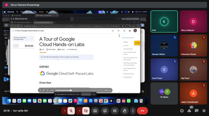Expand Lab setup instructions and requirements

click(23, 38)
